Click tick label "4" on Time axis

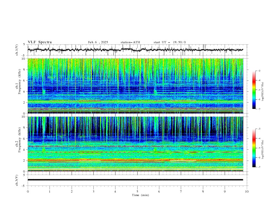[x=115, y=191]
